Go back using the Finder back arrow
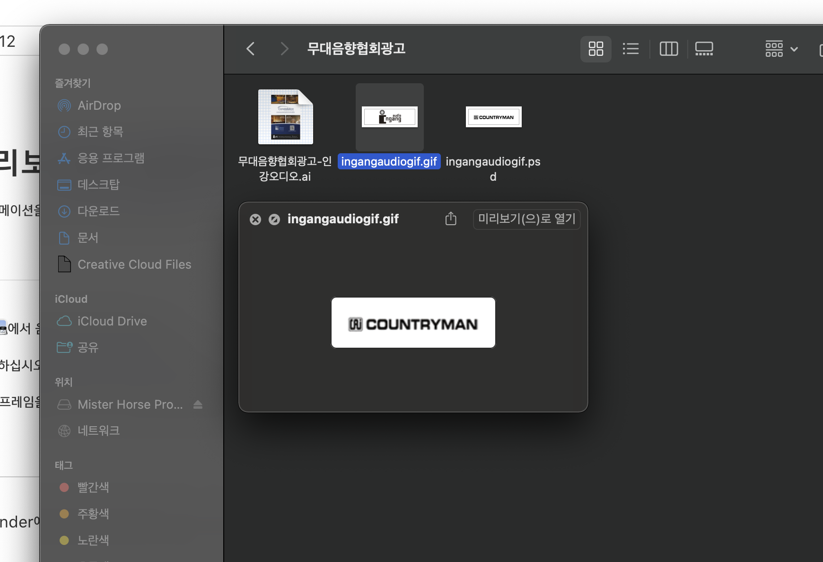Screen dimensions: 823x562 tap(251, 49)
